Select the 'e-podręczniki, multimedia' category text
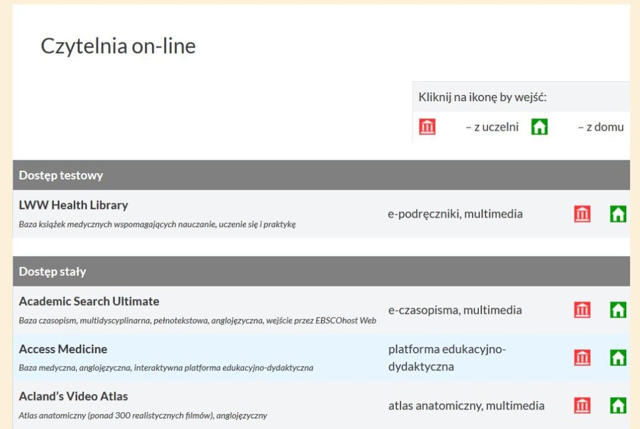The image size is (640, 429). pyautogui.click(x=455, y=214)
